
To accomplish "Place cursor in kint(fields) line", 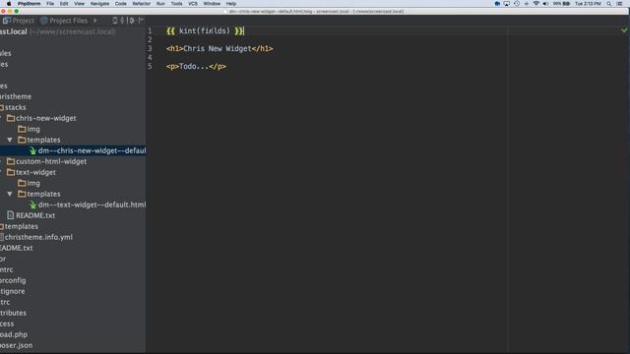I will (x=205, y=30).
